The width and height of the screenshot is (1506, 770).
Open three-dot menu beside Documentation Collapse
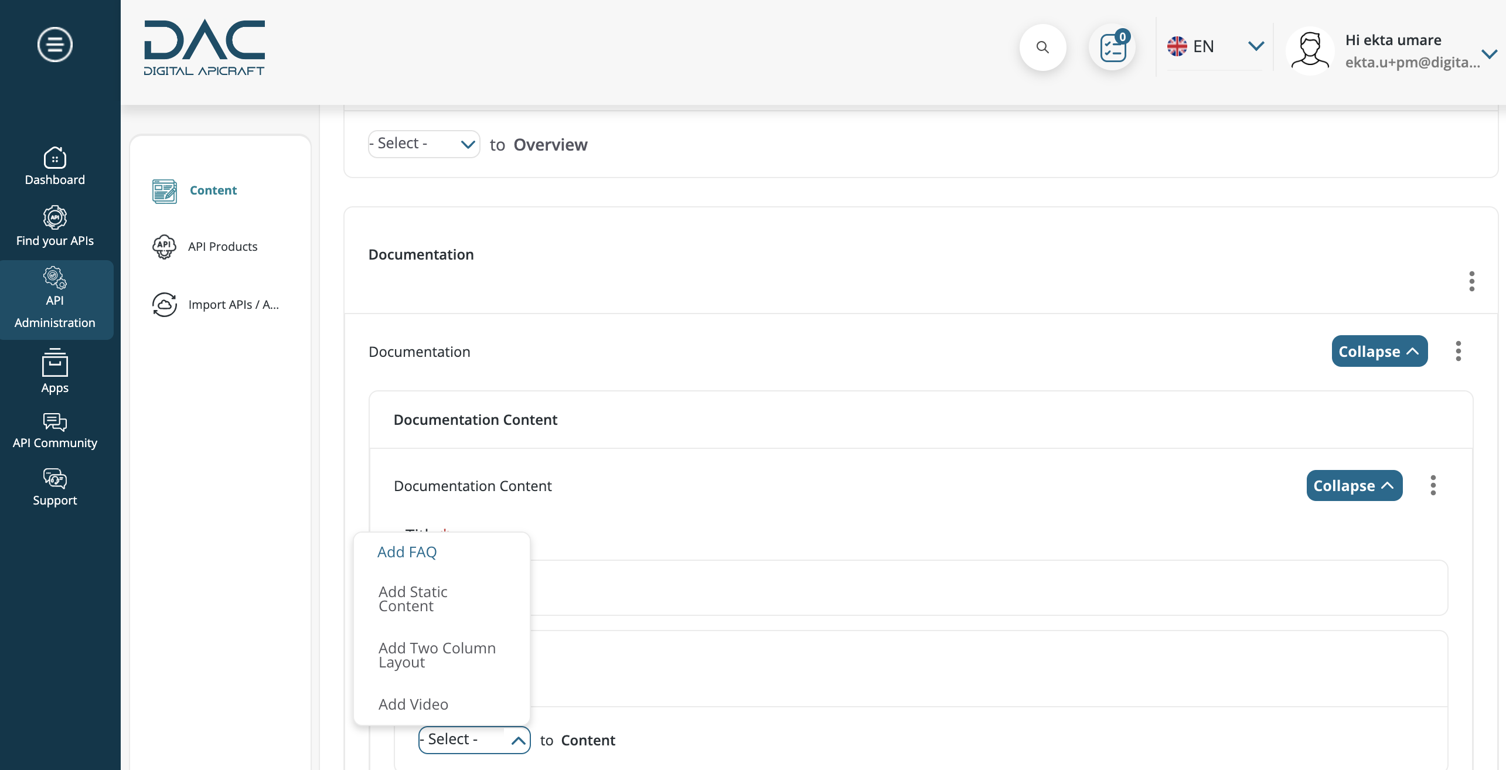[1458, 351]
